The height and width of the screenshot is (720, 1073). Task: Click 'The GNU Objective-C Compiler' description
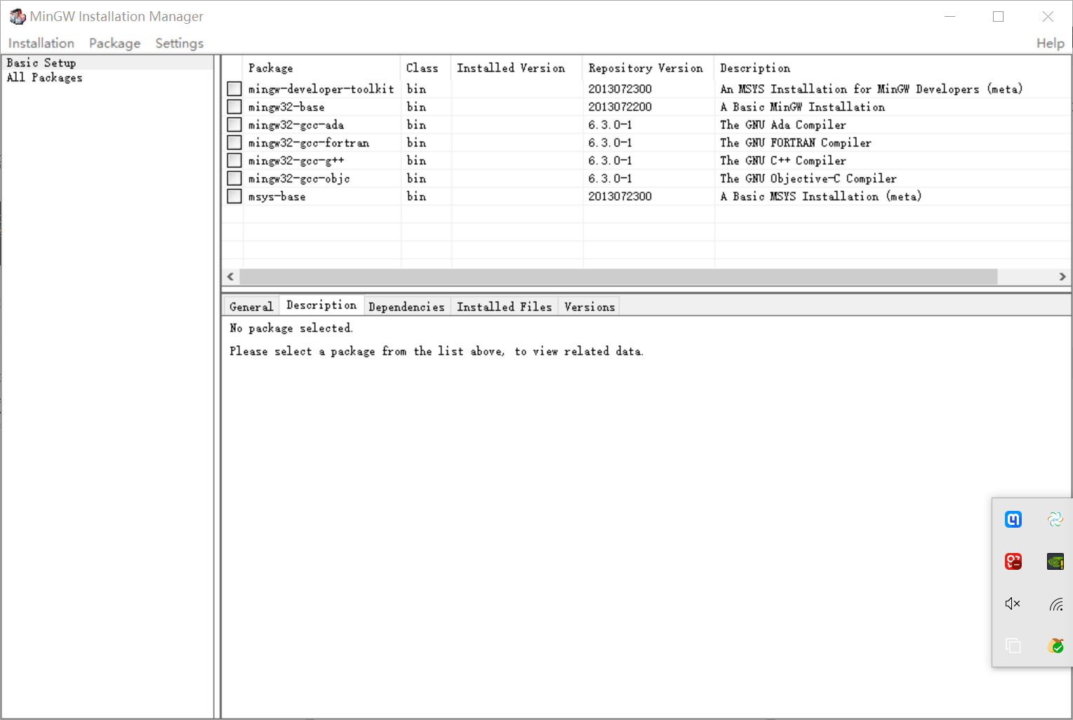click(x=808, y=179)
